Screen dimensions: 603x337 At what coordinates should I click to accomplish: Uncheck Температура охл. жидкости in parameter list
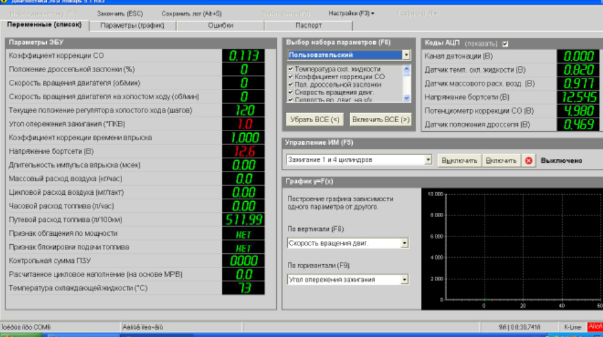290,69
